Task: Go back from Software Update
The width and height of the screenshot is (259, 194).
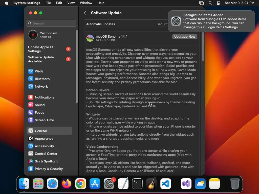Action: point(85,13)
